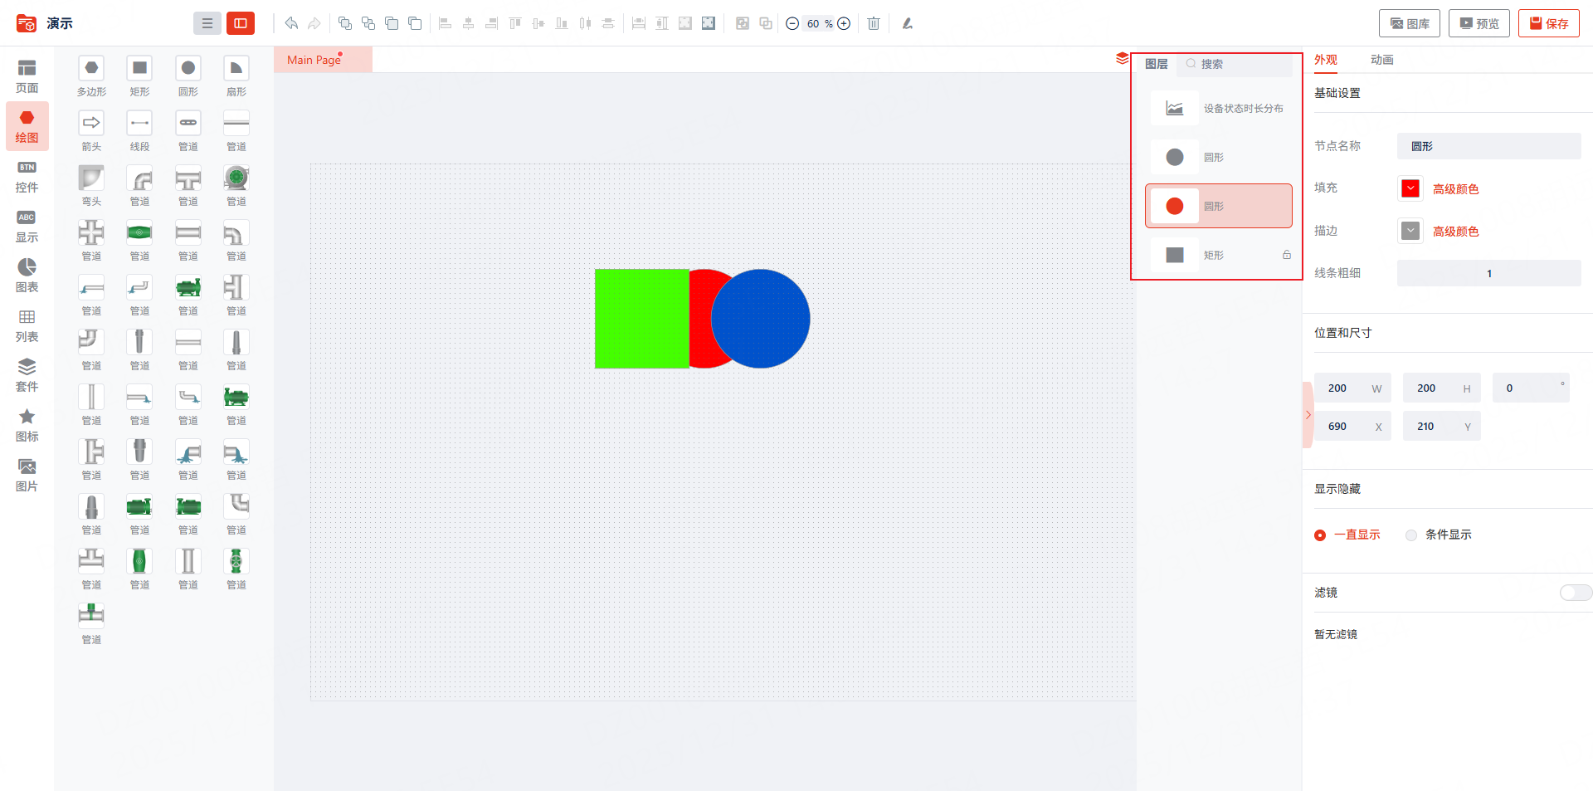Screen dimensions: 1593x791
Task: Click the undo arrow in toolbar
Action: pos(291,23)
